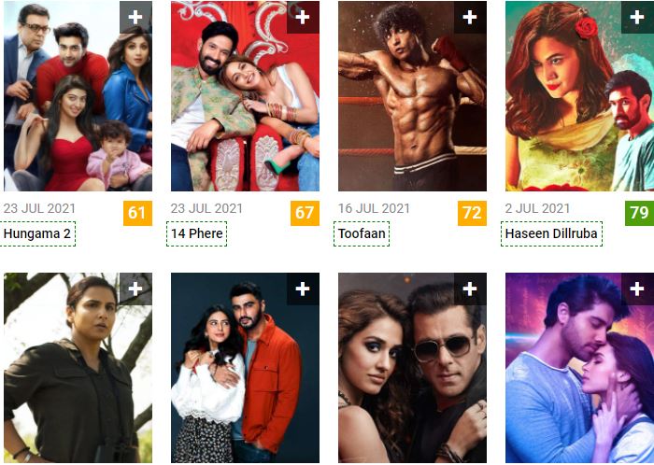
Task: Open the Haseen Dillruba poster with red rose
Action: point(580,96)
